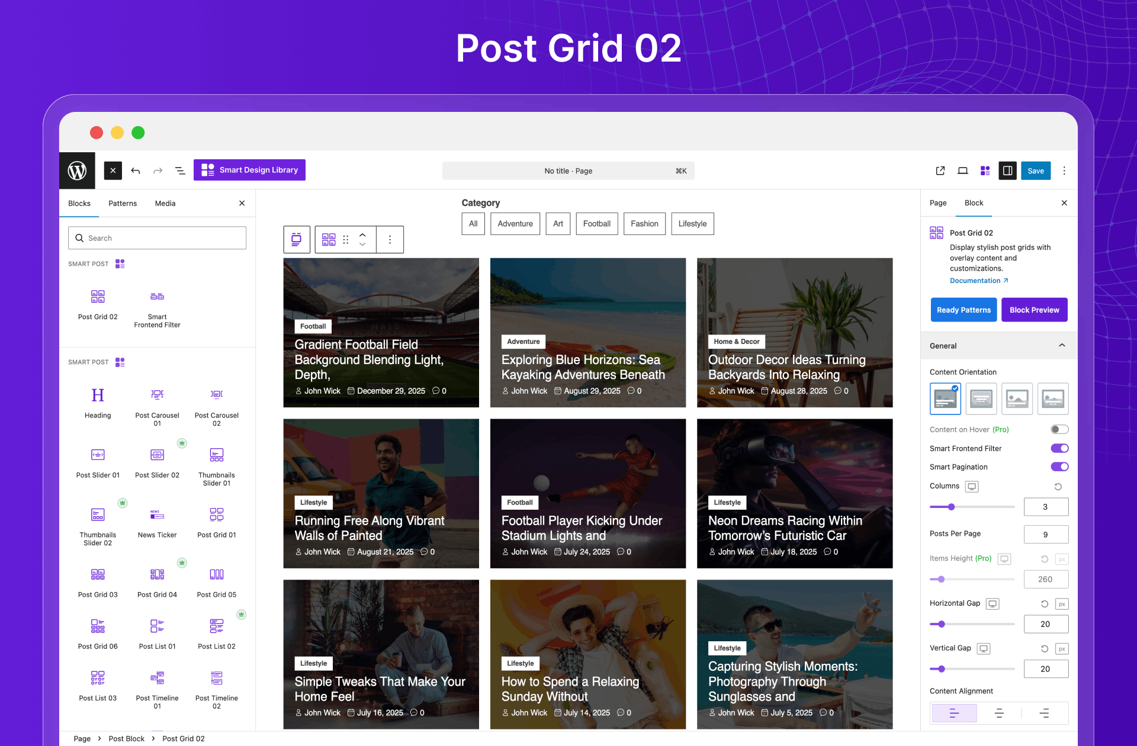Switch to the Page settings tab

[x=937, y=202]
